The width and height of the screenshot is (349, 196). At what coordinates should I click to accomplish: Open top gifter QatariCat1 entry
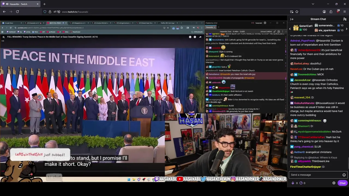303,28
